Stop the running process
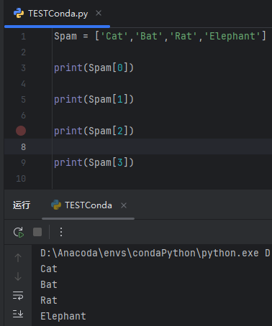 37,232
